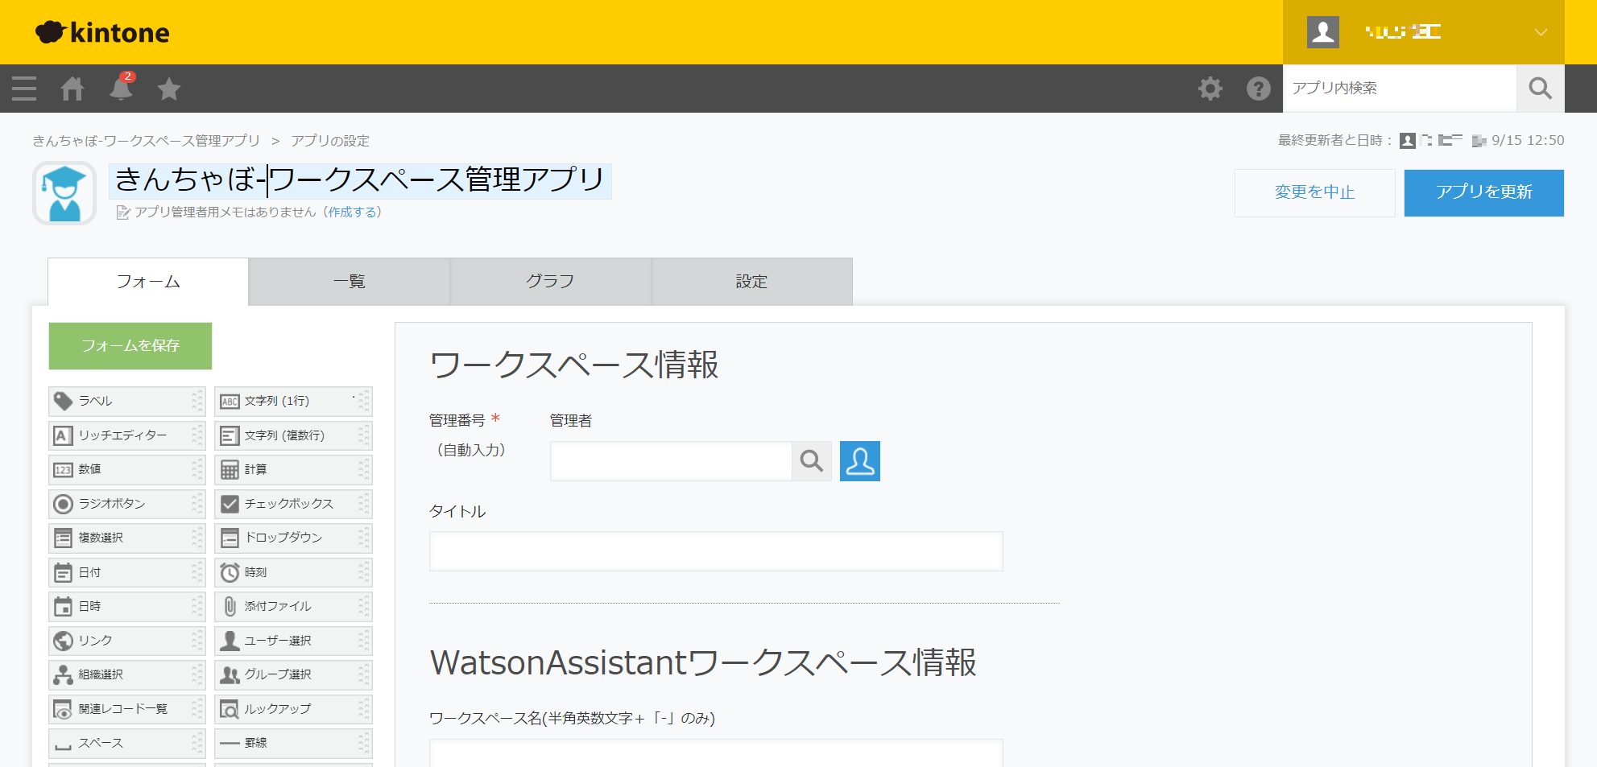1597x767 pixels.
Task: Go to the kintone home page icon
Action: [x=72, y=89]
